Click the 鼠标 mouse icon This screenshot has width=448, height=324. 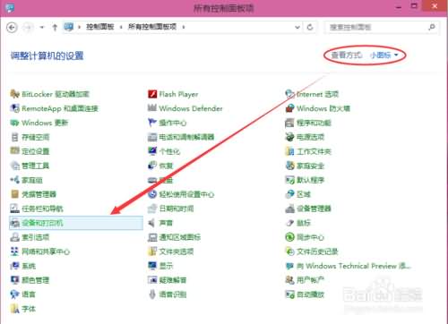(x=289, y=223)
